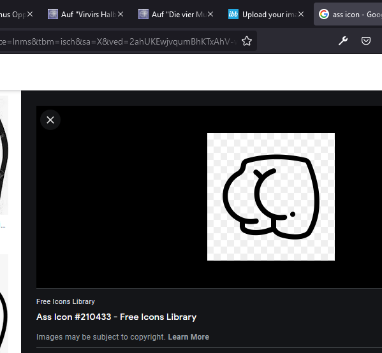Close the "Auf Virvirs Halb" tab

121,15
